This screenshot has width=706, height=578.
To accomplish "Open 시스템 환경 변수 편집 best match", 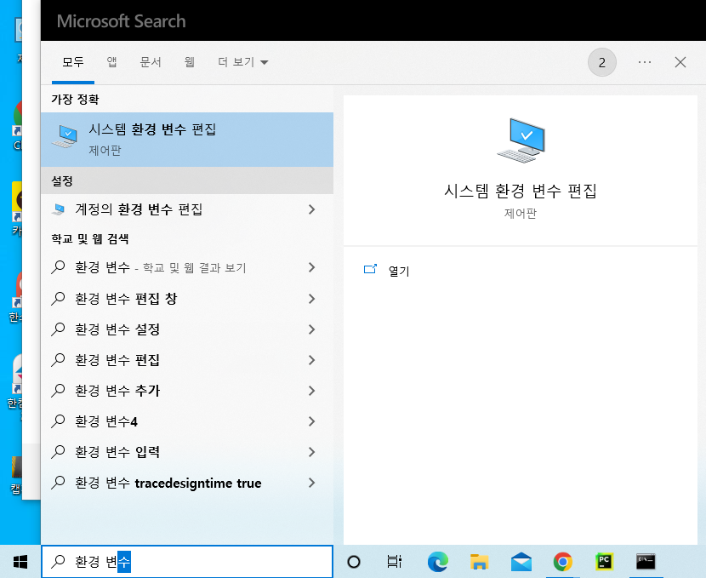I will click(x=187, y=140).
